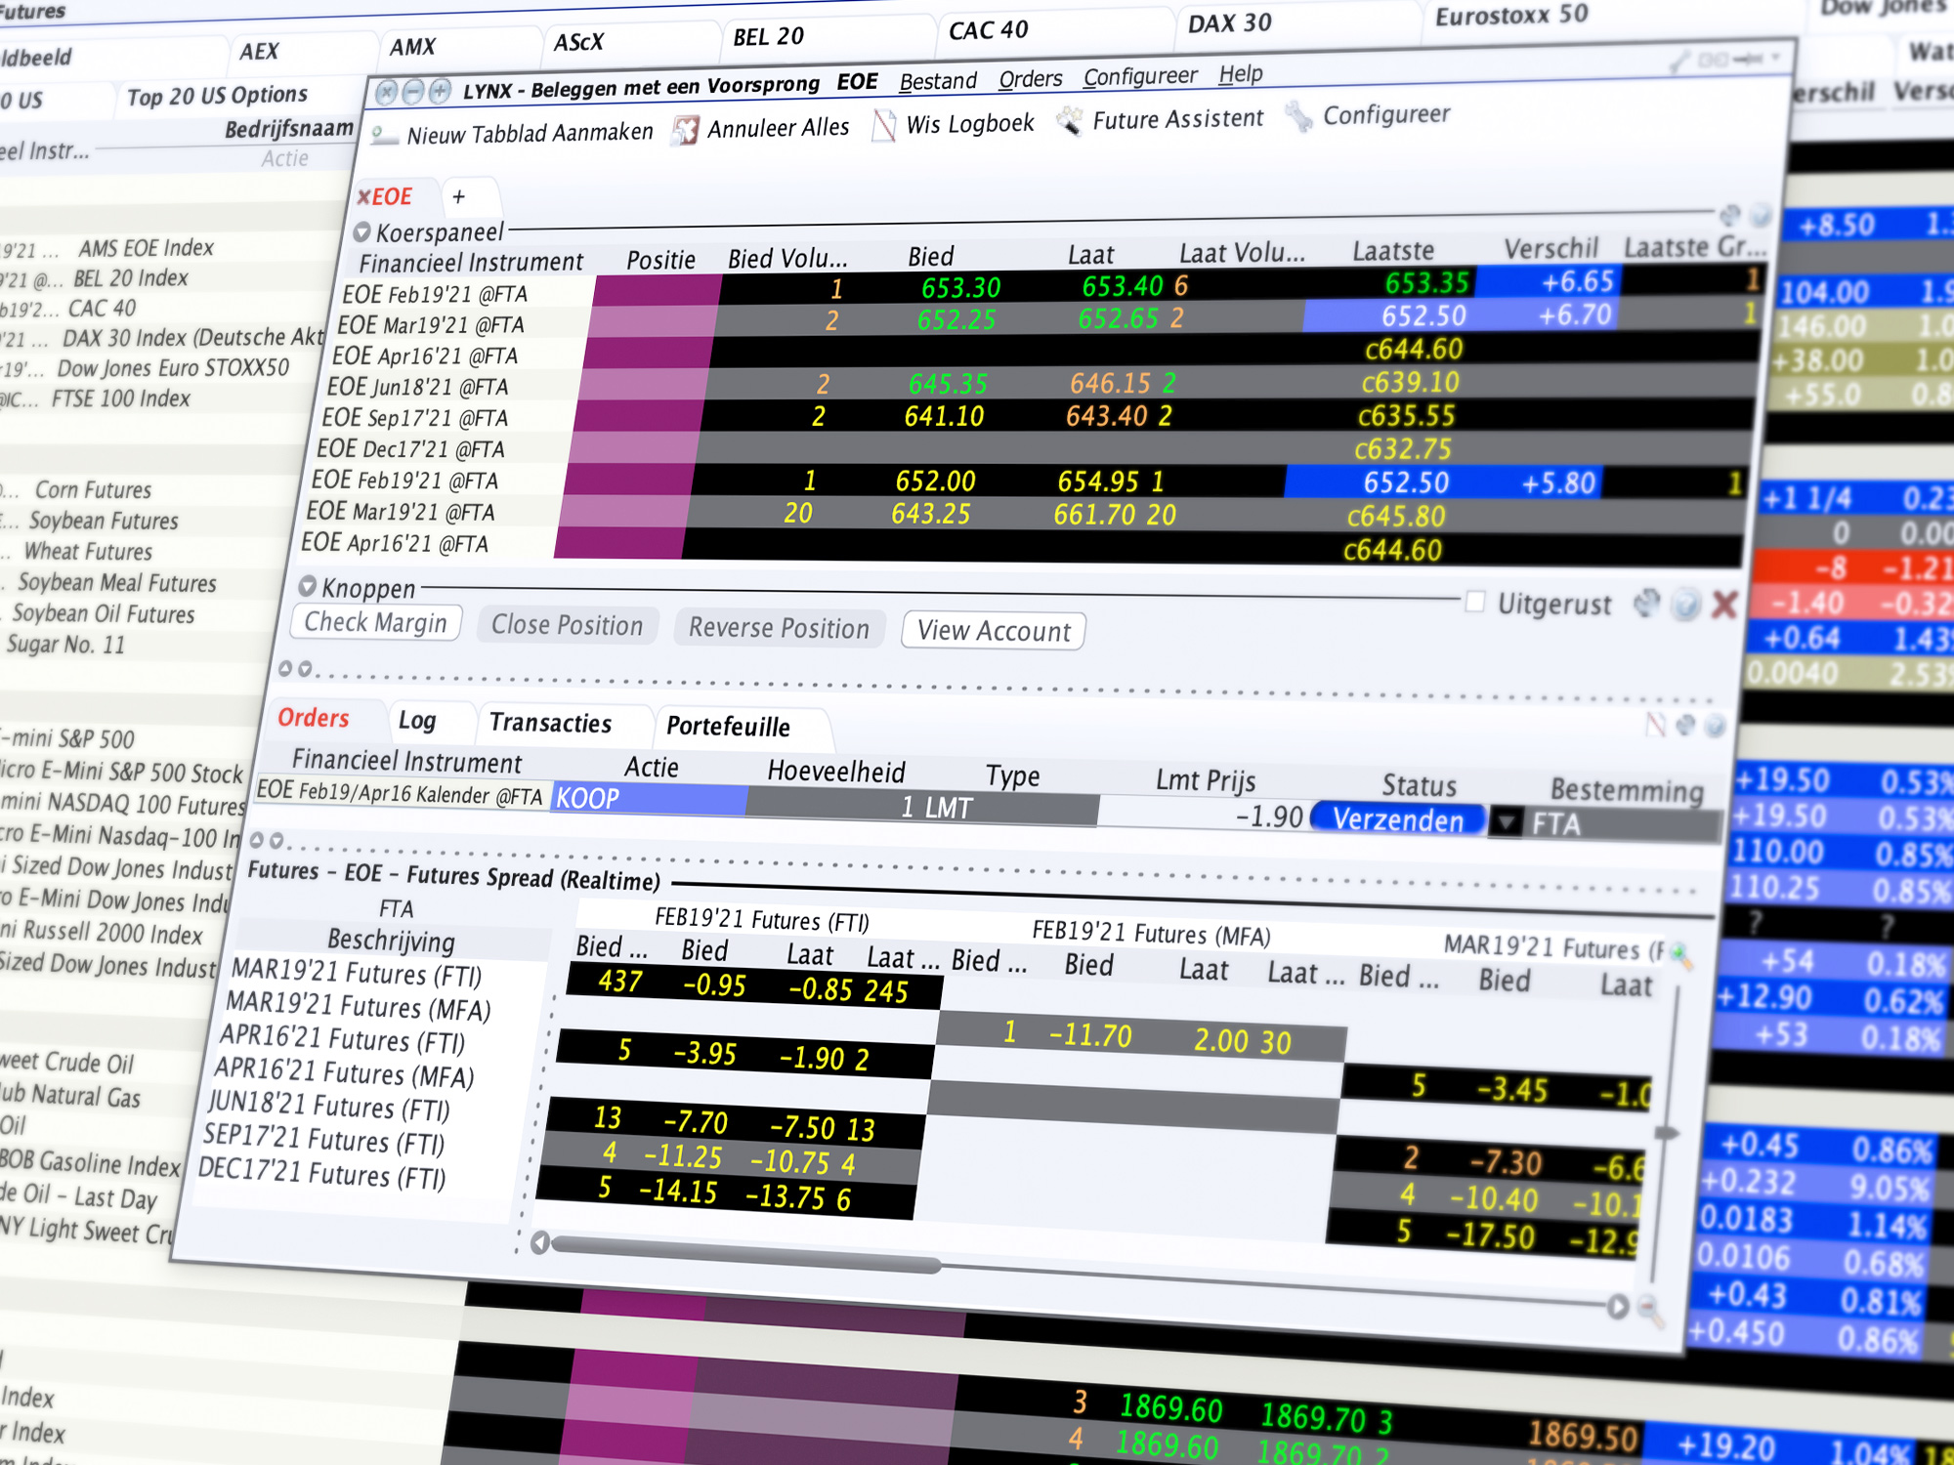Open Koerspaneel settings wrench icon
Viewport: 1954px width, 1465px height.
coord(1729,215)
